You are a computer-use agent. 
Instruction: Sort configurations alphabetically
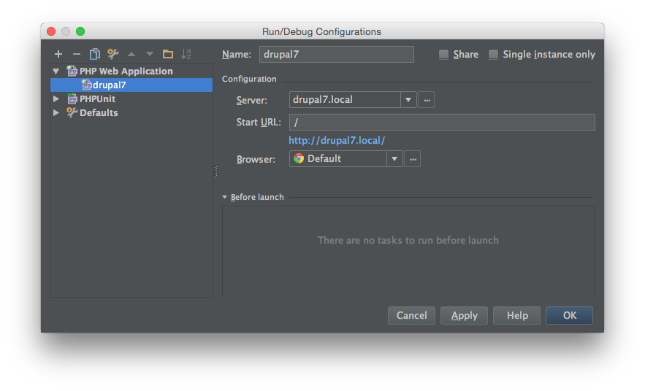186,54
